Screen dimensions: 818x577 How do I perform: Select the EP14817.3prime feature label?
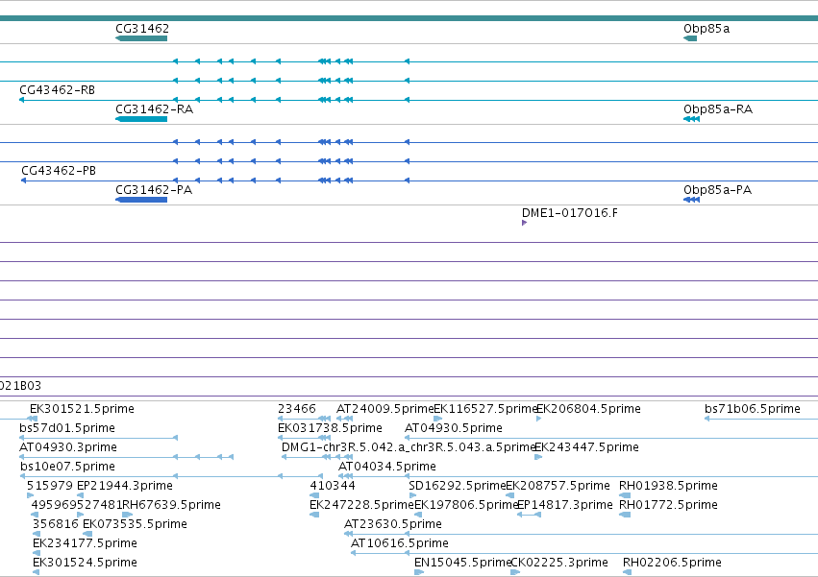(564, 506)
